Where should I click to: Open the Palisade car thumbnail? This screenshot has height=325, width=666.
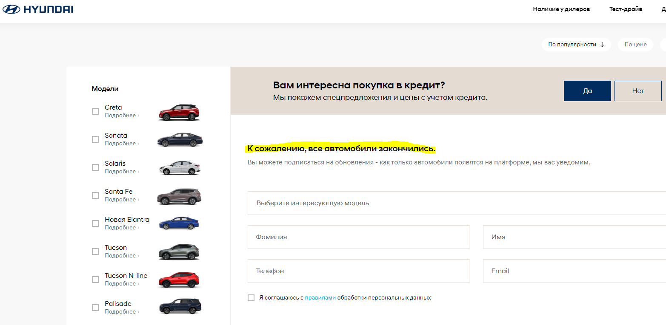tap(179, 306)
